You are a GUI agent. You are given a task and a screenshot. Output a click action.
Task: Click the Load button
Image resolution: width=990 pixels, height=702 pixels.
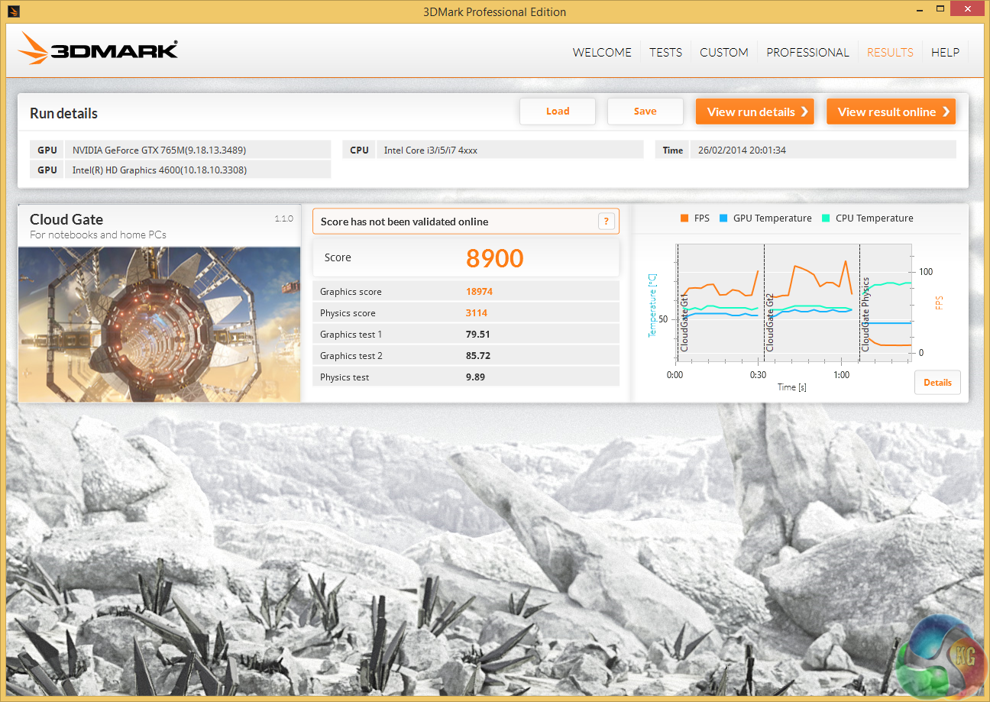(558, 112)
